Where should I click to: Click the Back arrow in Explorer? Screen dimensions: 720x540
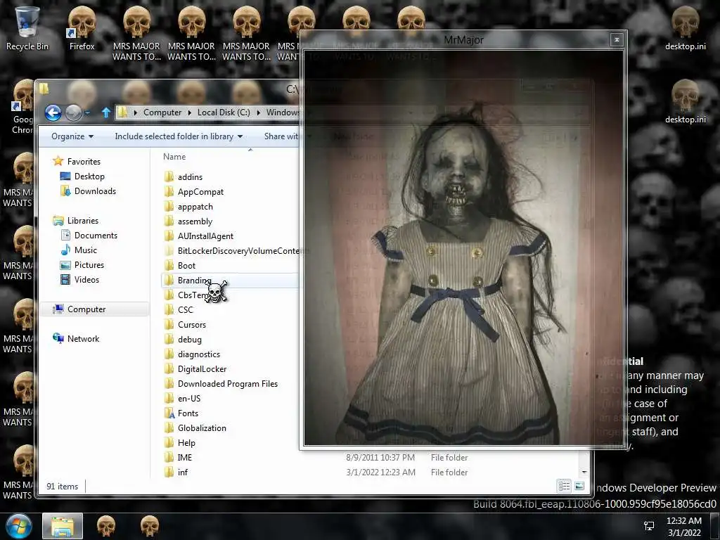[53, 112]
